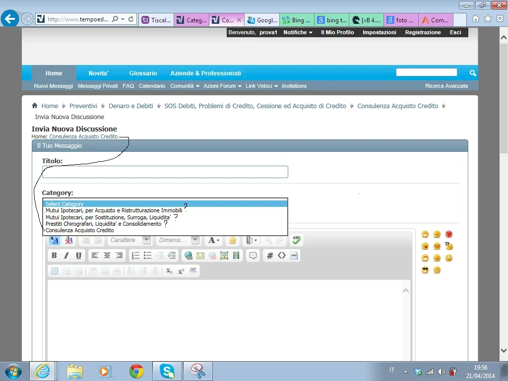This screenshot has width=508, height=381.
Task: Choose 'Prestiti Chirografari' category option
Action: [x=165, y=224]
